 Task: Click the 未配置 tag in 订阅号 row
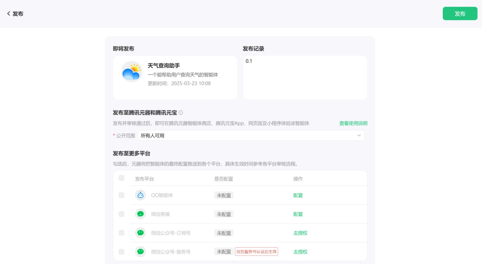click(x=224, y=233)
